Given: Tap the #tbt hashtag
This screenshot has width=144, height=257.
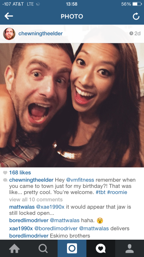Looking at the screenshot, I should tap(100, 192).
